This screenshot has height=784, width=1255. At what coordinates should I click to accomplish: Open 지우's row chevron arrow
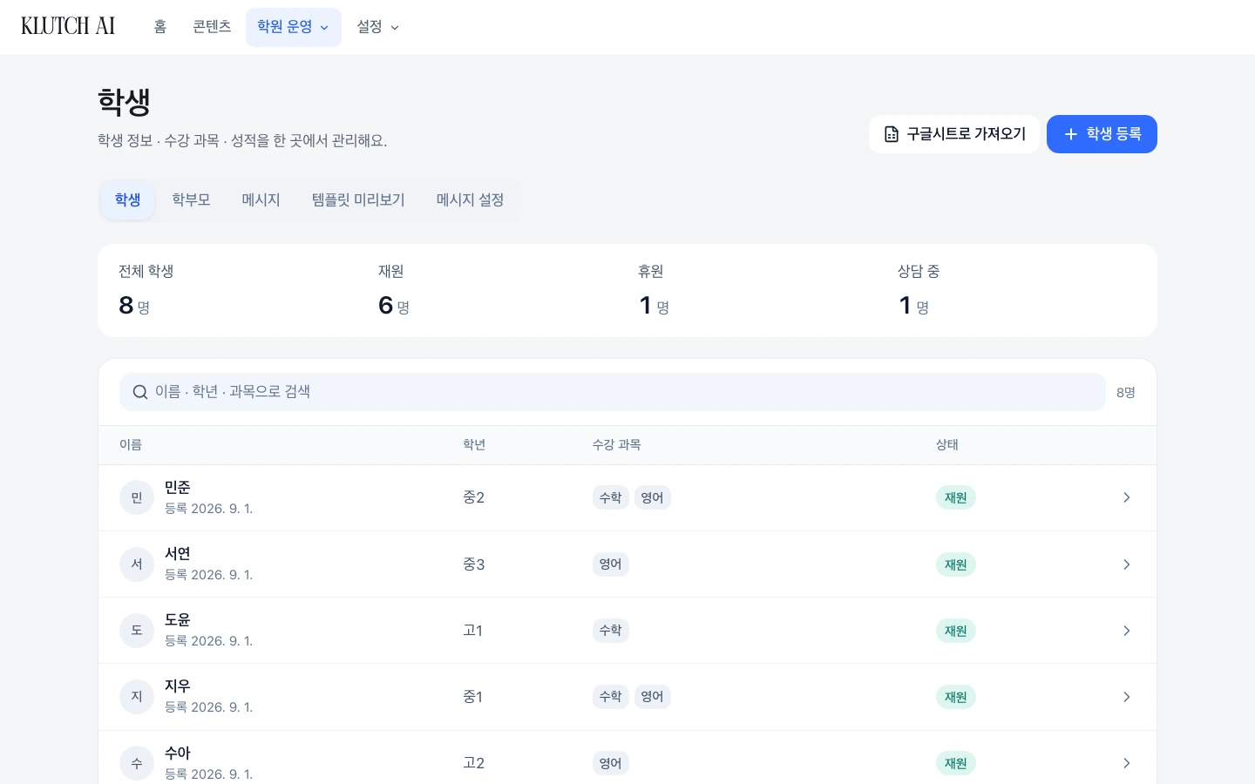coord(1127,697)
